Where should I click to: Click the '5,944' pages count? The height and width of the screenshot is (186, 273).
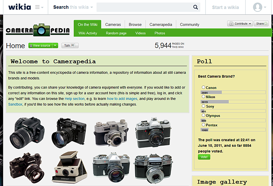163,45
